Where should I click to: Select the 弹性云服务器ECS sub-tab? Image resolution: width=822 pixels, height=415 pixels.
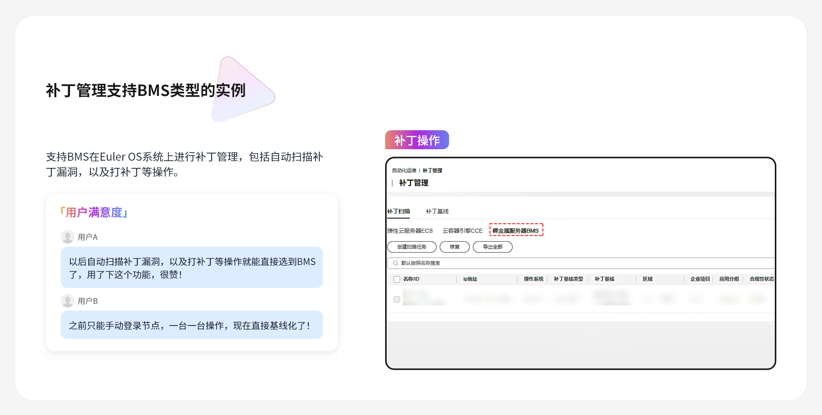click(410, 231)
